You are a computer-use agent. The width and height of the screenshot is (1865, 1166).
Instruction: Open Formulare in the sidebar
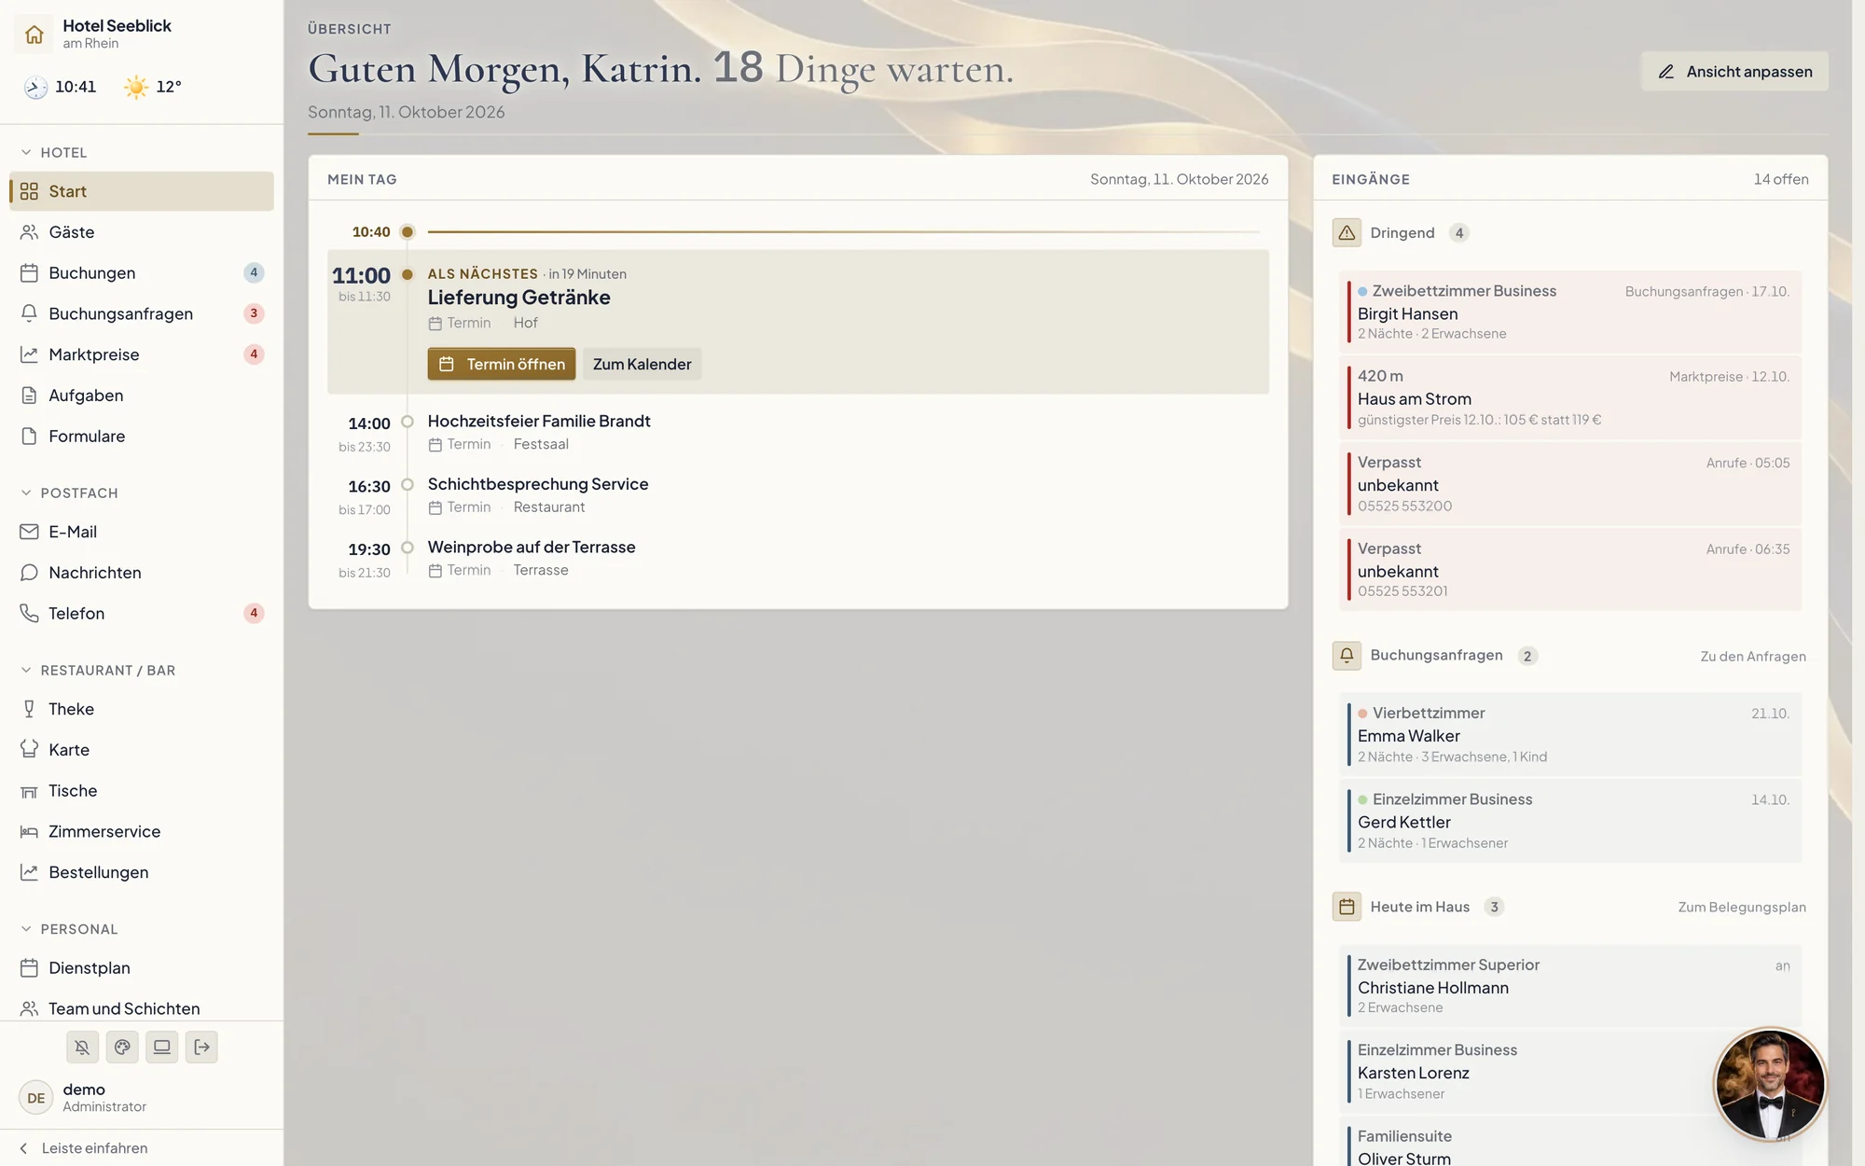[x=142, y=437]
